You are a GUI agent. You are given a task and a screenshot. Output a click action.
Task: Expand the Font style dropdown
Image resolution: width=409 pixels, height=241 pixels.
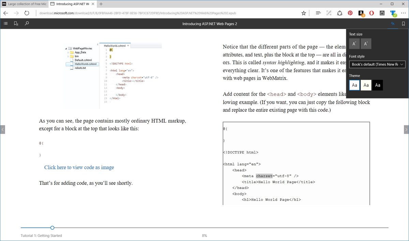pos(377,64)
